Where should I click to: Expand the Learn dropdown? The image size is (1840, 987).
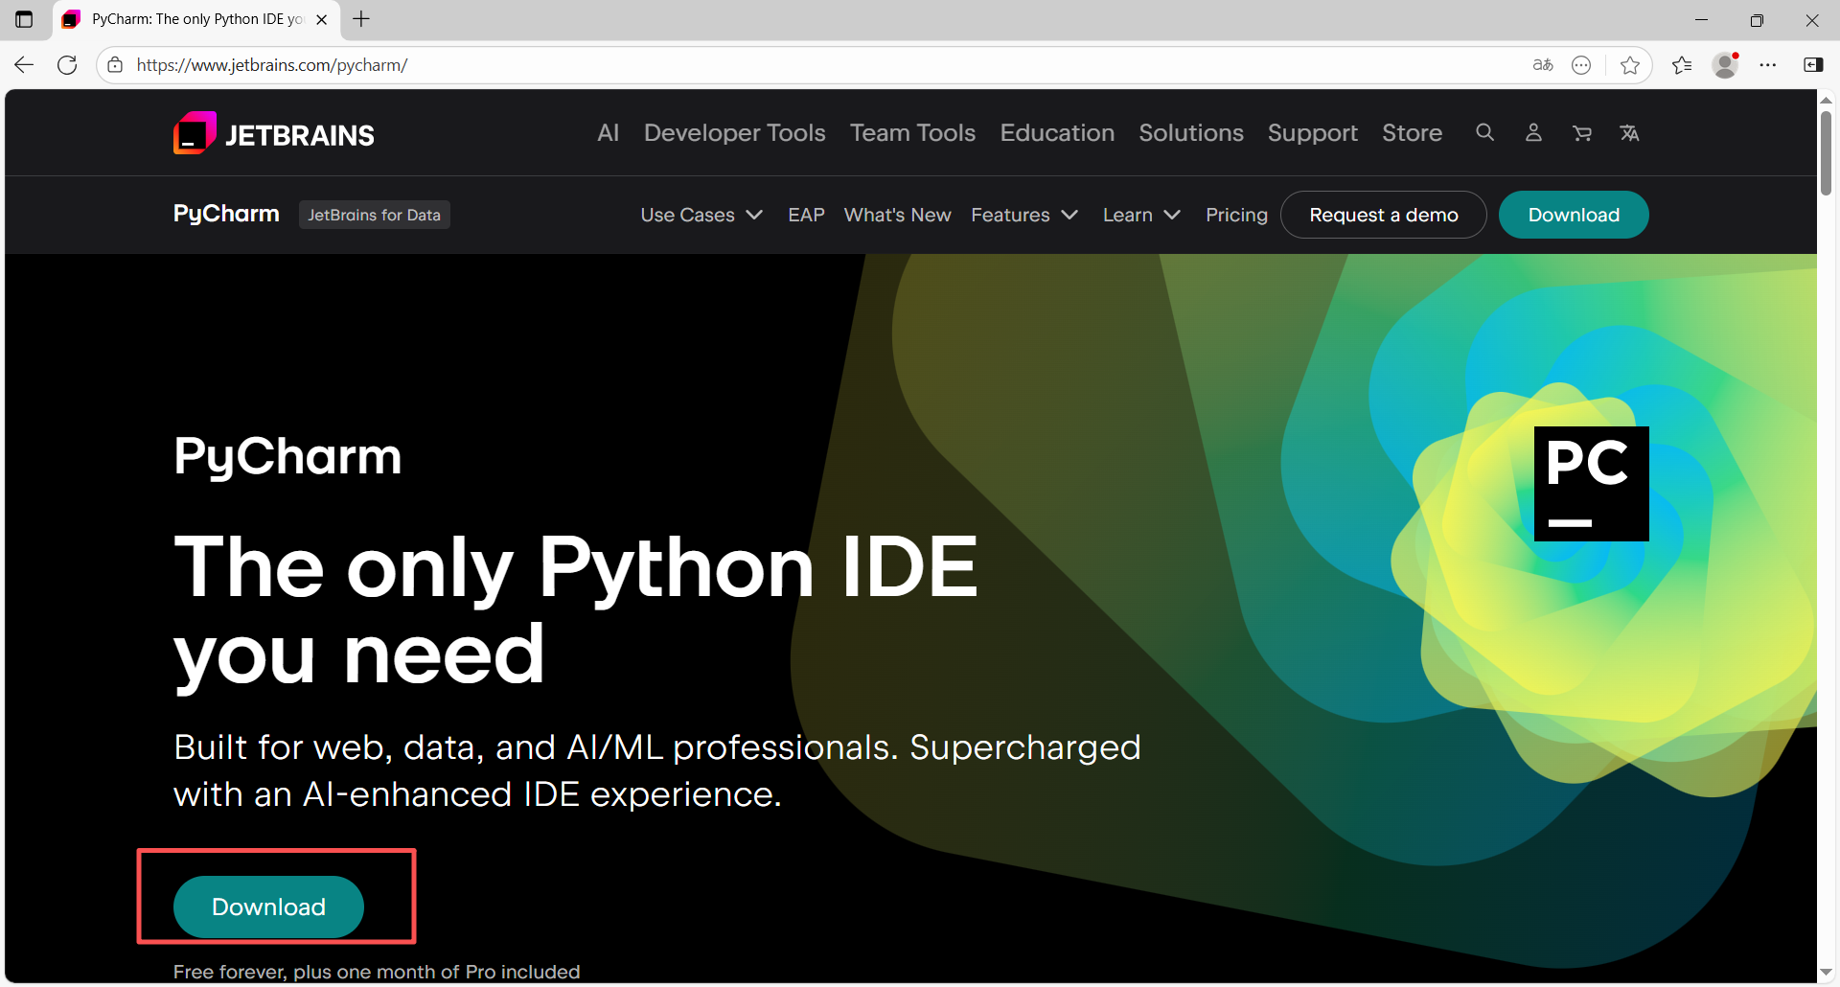click(1141, 215)
